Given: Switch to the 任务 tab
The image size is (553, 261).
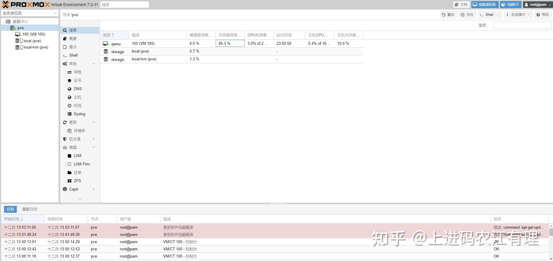Looking at the screenshot, I should pyautogui.click(x=10, y=209).
